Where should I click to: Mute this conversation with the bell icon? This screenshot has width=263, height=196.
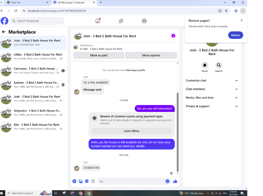pos(205,65)
